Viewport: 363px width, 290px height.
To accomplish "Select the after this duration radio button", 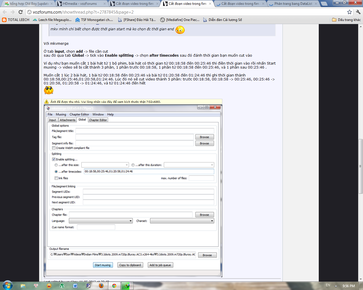I will (133, 165).
